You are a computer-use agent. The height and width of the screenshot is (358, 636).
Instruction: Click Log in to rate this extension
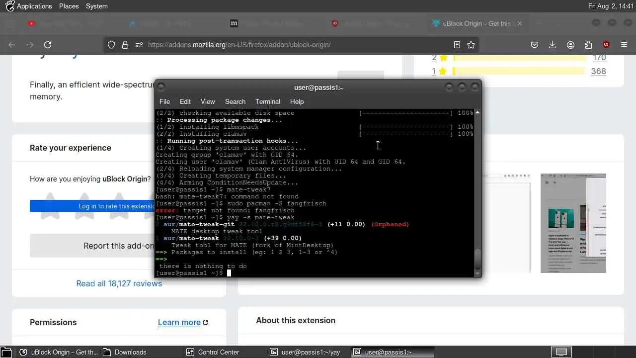coord(117,206)
